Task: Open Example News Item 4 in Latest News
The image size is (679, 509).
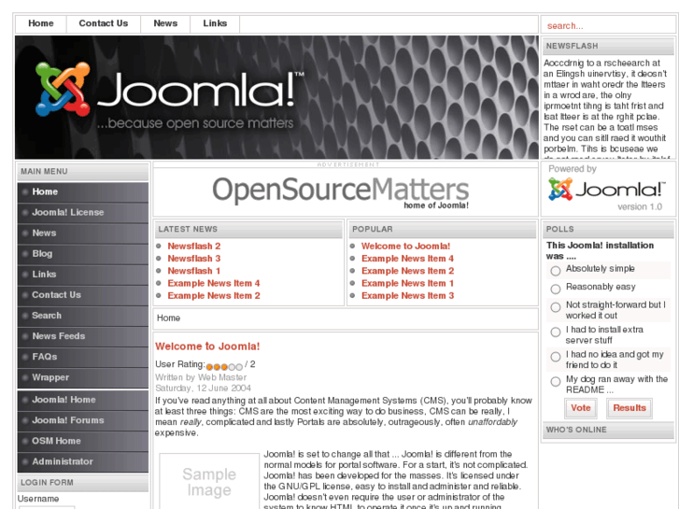Action: pos(214,283)
